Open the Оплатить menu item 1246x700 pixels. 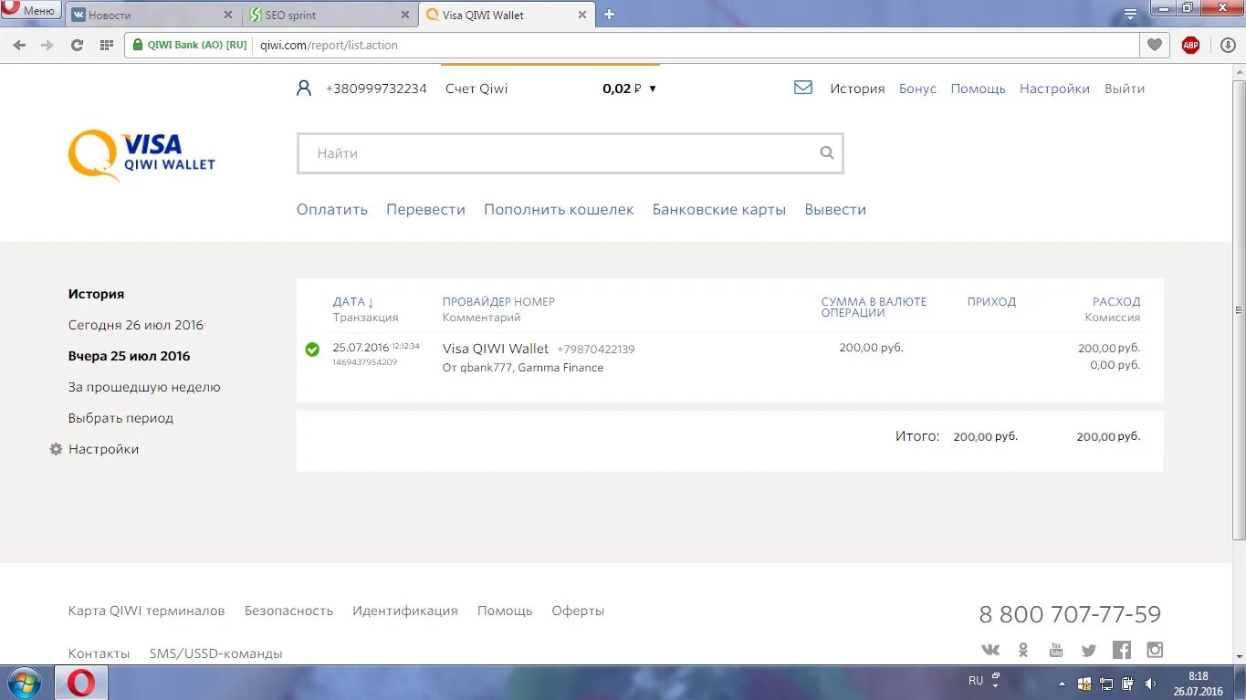[x=332, y=210]
